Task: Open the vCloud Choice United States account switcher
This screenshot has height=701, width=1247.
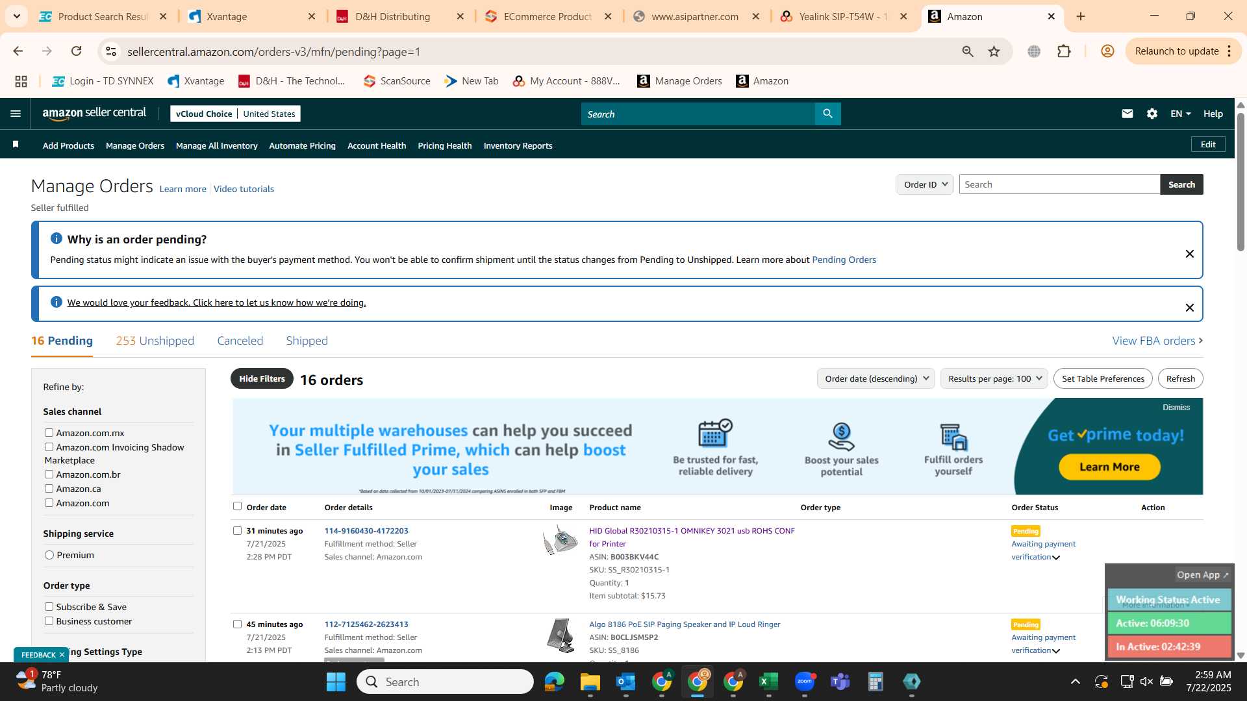Action: point(235,114)
